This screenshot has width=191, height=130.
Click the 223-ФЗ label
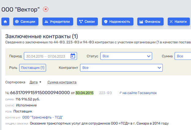pos(105,93)
